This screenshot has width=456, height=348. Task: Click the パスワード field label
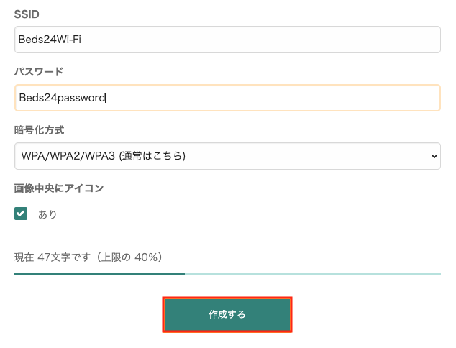(x=39, y=72)
